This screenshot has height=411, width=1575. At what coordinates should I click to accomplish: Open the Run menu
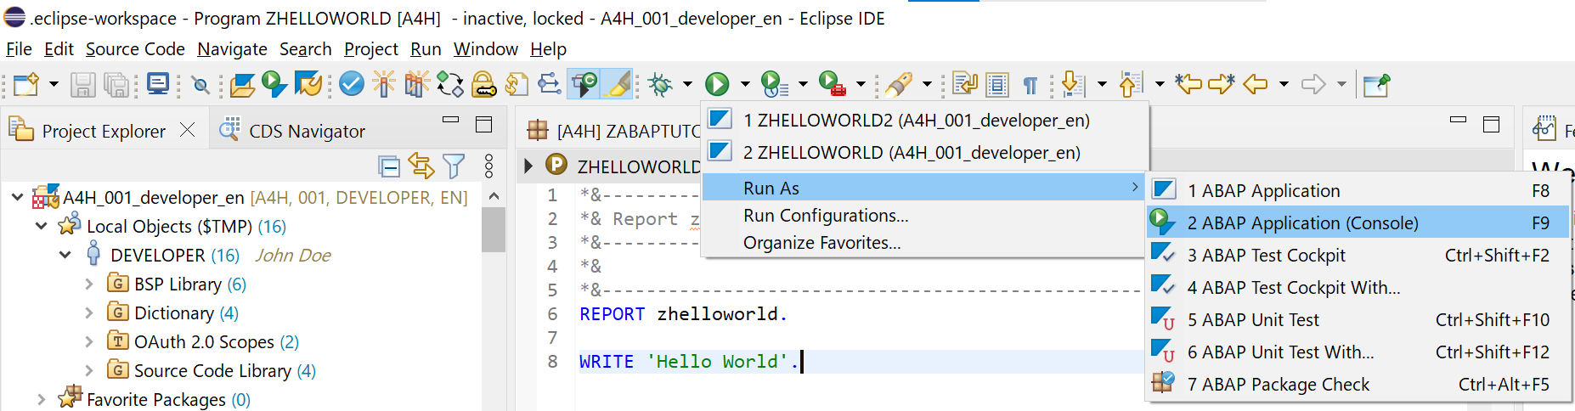(x=426, y=49)
